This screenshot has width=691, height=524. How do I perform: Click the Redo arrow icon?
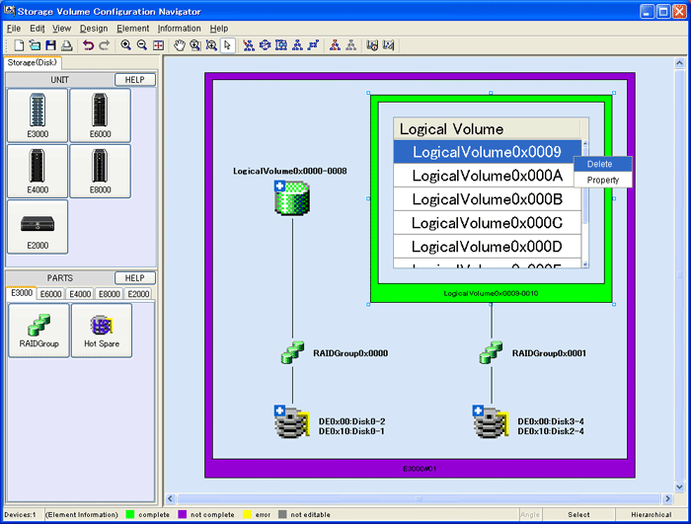coord(104,45)
